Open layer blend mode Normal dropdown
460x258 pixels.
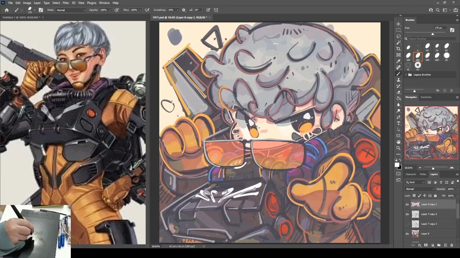coord(420,189)
